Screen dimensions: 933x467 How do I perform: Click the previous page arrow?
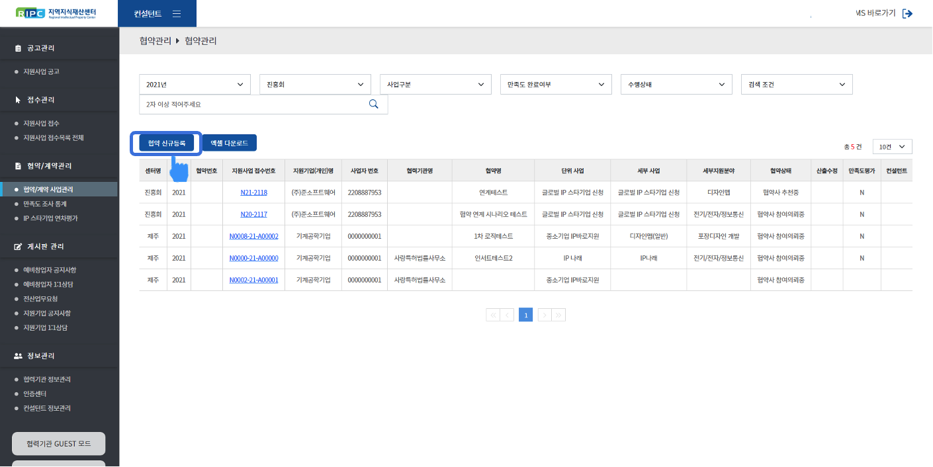point(508,315)
